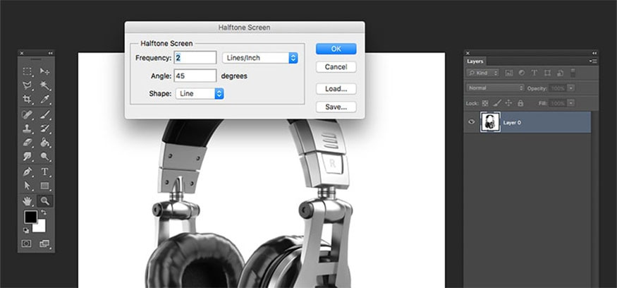Activate the Crop tool
Viewport: 617px width, 288px height.
(28, 100)
